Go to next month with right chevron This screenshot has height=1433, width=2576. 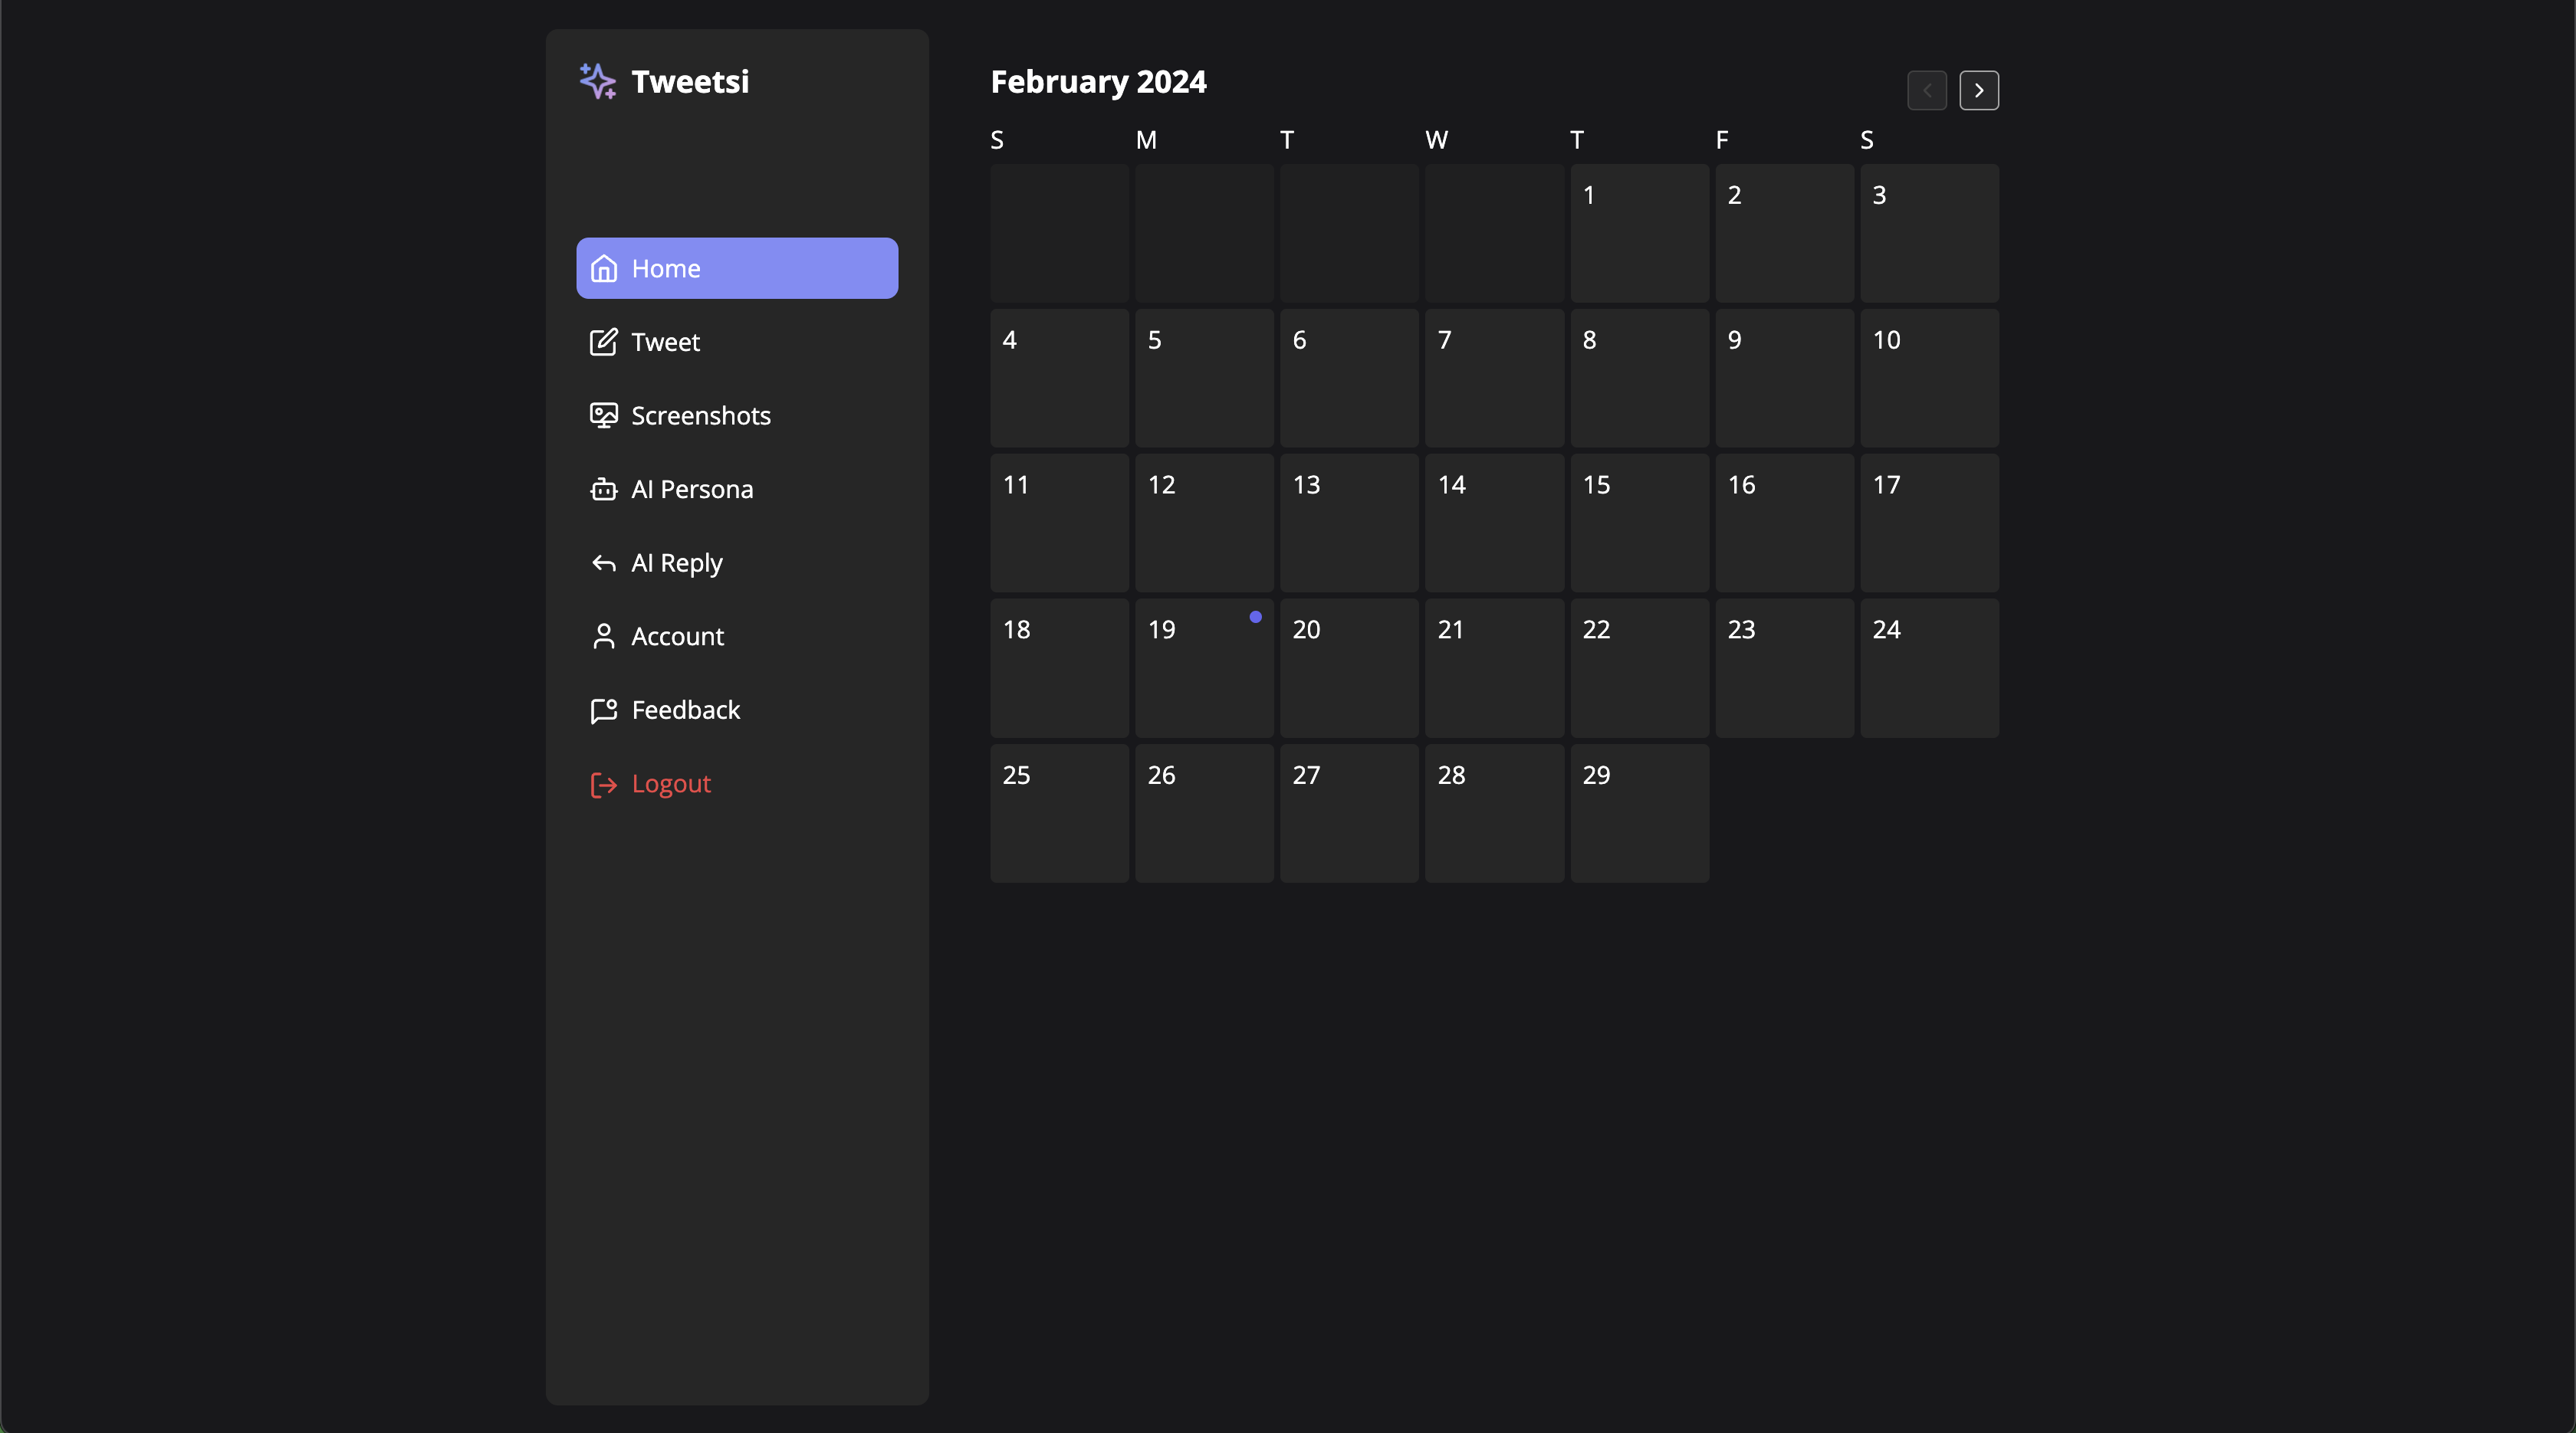click(x=1978, y=91)
